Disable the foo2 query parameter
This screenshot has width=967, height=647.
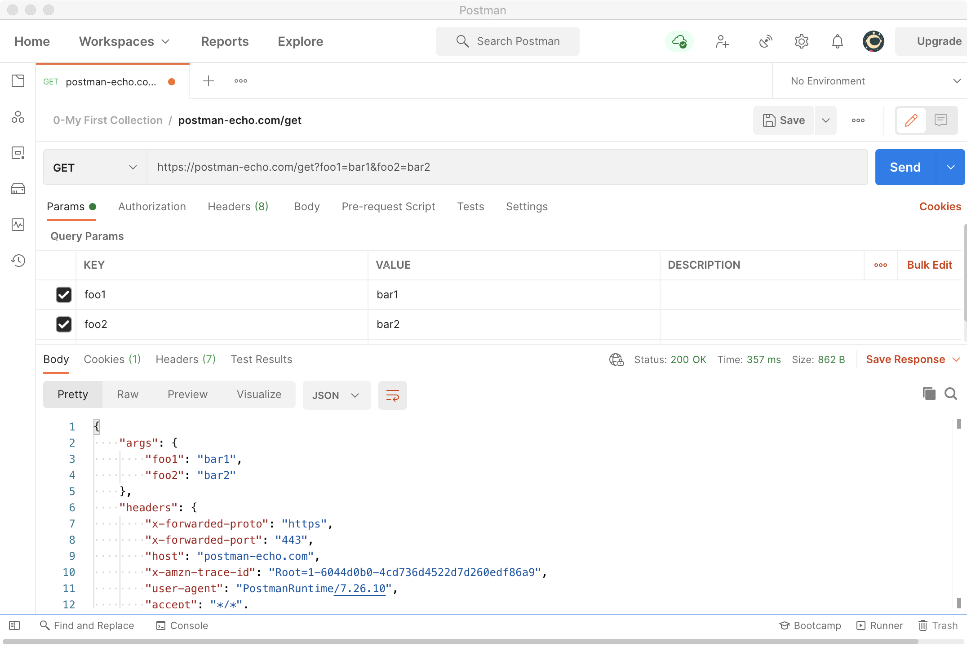pos(64,324)
